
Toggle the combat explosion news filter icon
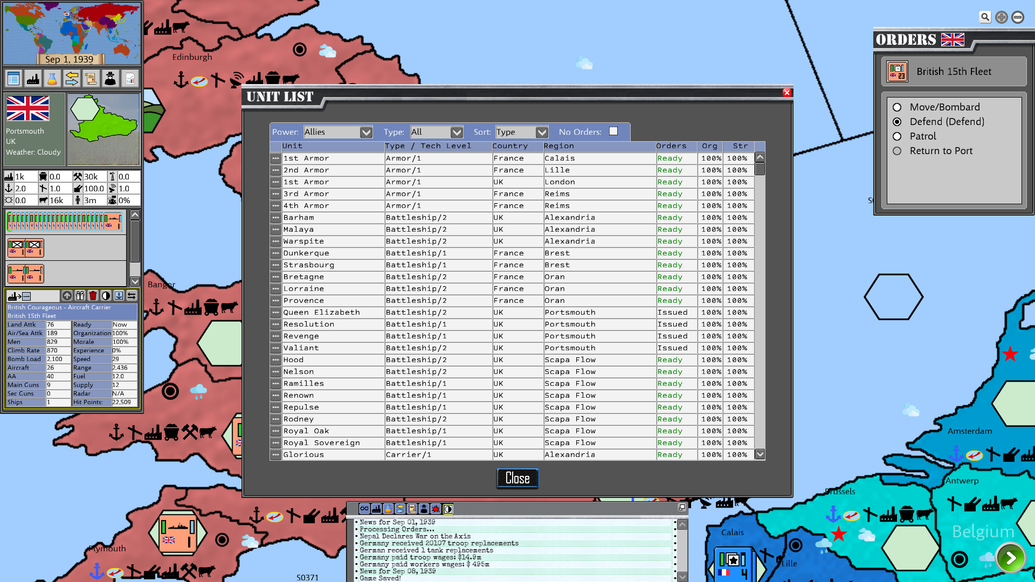click(436, 509)
